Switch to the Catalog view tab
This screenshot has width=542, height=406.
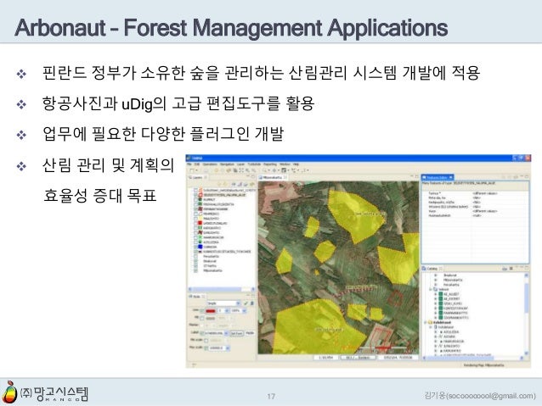pos(432,269)
